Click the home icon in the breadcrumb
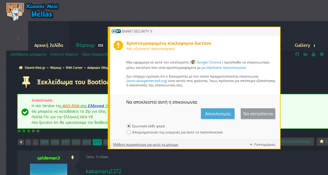This screenshot has height=175, width=328. coord(21,68)
